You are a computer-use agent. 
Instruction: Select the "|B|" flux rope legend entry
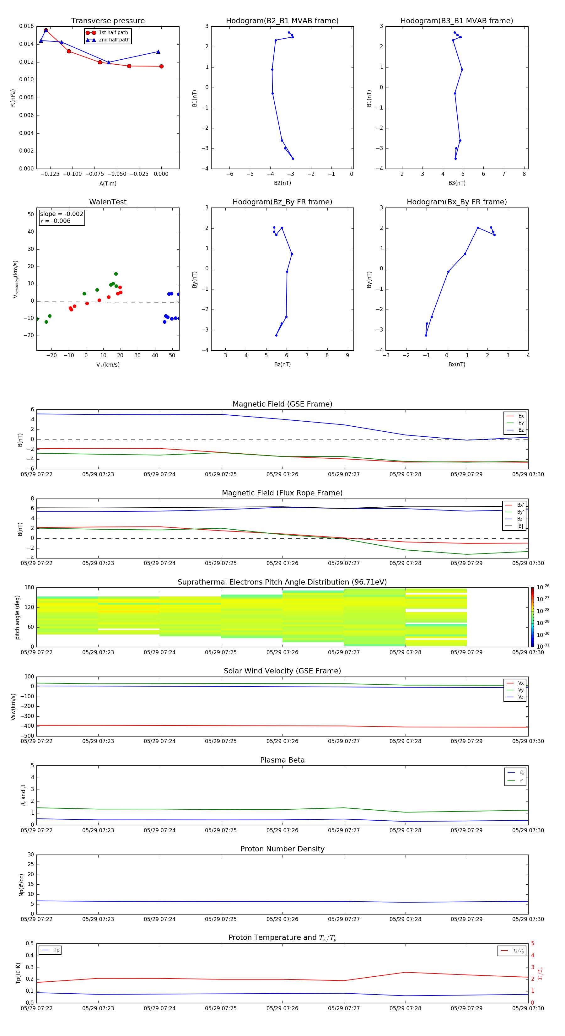click(514, 526)
